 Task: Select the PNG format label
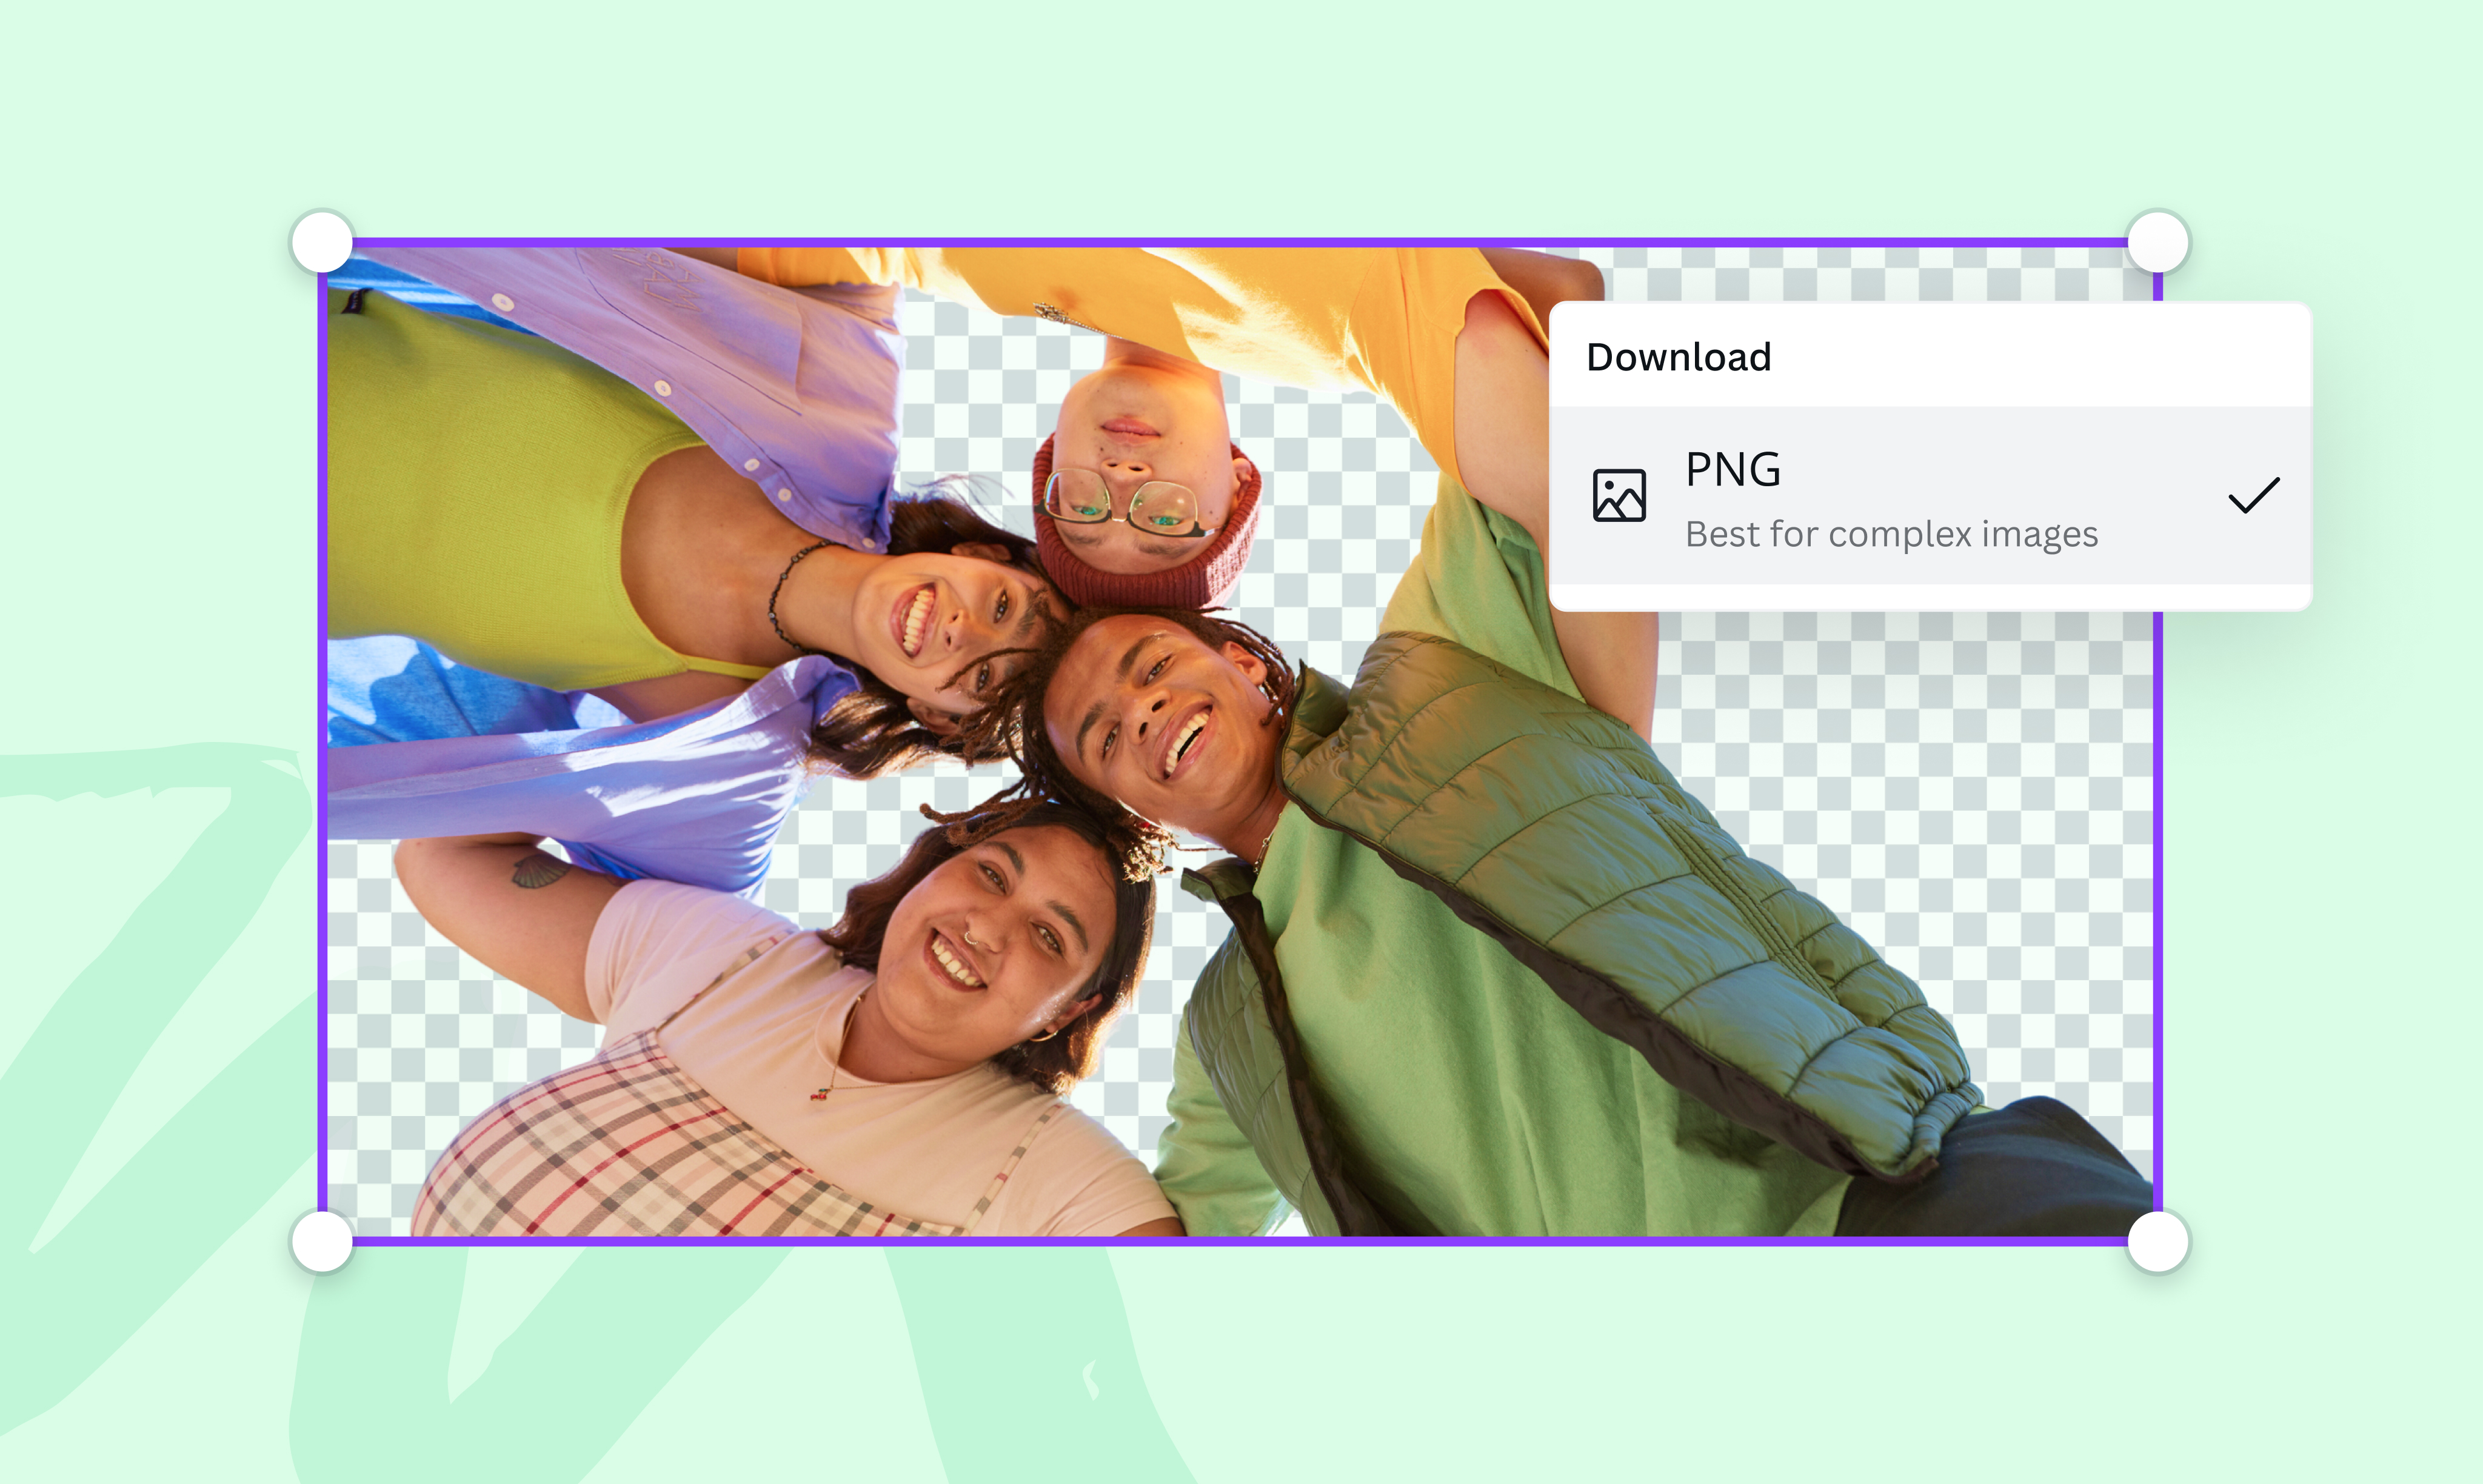1733,469
